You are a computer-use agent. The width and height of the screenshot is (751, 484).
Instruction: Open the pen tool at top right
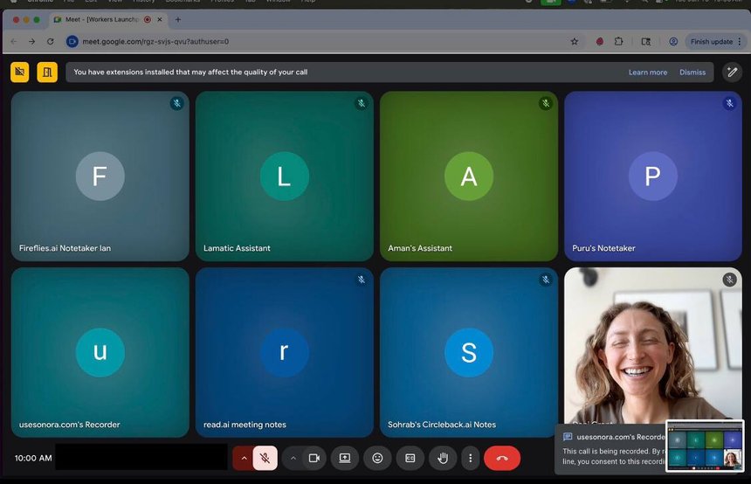pos(732,72)
